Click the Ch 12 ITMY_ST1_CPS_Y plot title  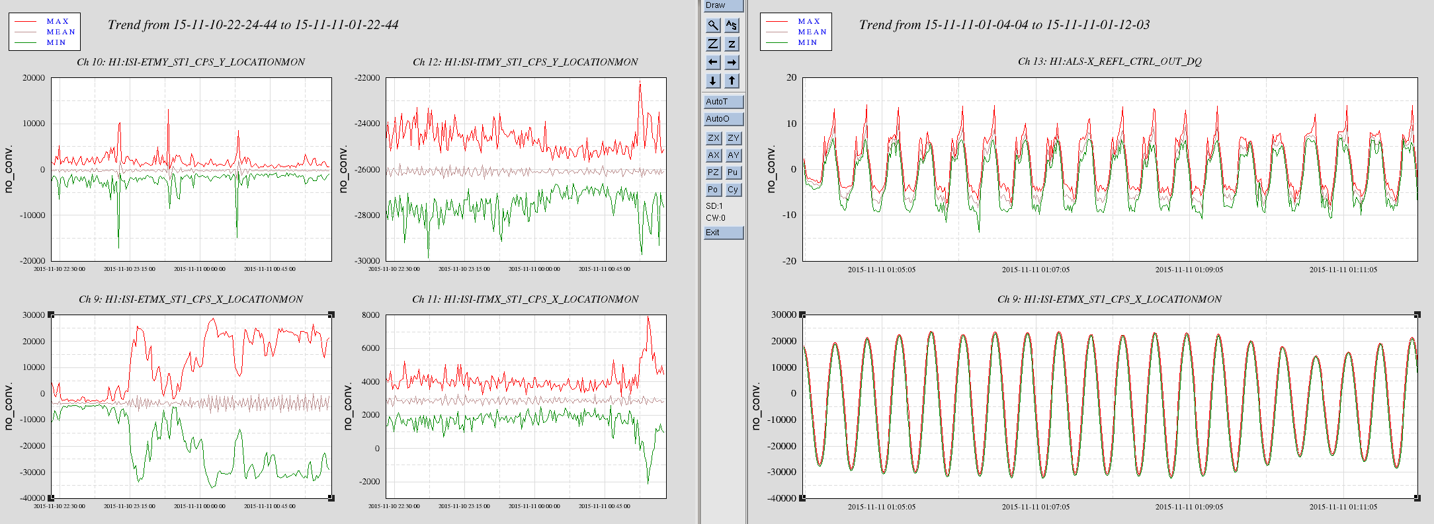(525, 62)
